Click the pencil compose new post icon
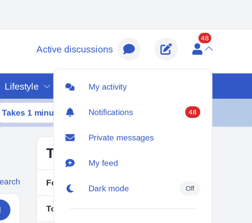Viewport: 252px width, 223px height. click(166, 49)
